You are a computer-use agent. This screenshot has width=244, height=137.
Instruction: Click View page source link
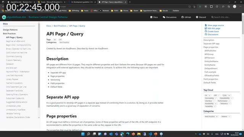(214, 25)
